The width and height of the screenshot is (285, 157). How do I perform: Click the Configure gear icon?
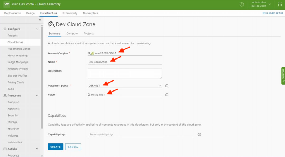pos(5,29)
